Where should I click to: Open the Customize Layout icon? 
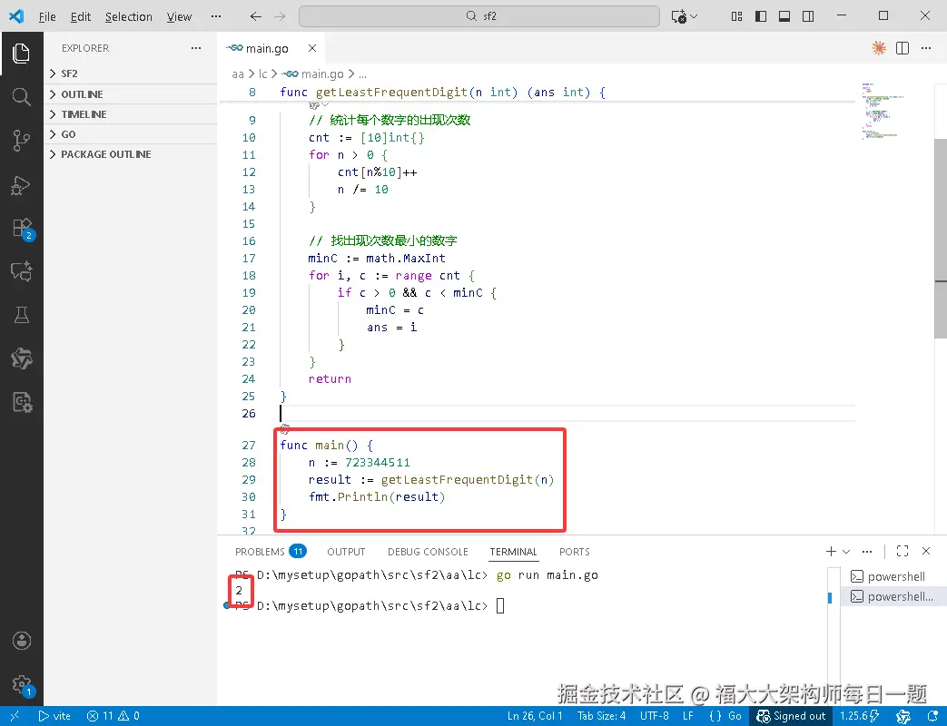737,16
